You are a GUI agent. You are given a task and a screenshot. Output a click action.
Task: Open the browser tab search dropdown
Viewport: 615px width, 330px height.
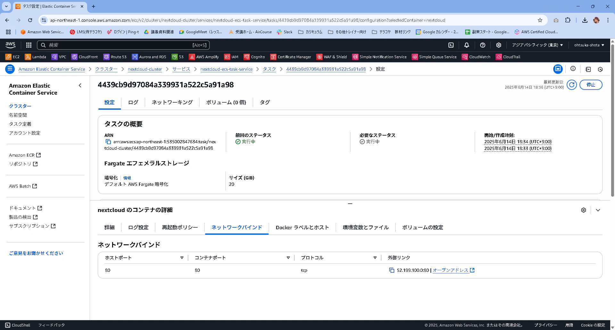tap(6, 6)
